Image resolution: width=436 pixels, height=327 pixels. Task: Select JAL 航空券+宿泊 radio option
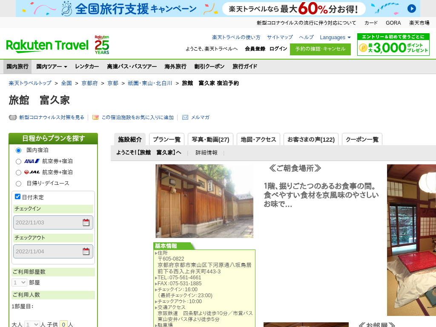coord(18,173)
